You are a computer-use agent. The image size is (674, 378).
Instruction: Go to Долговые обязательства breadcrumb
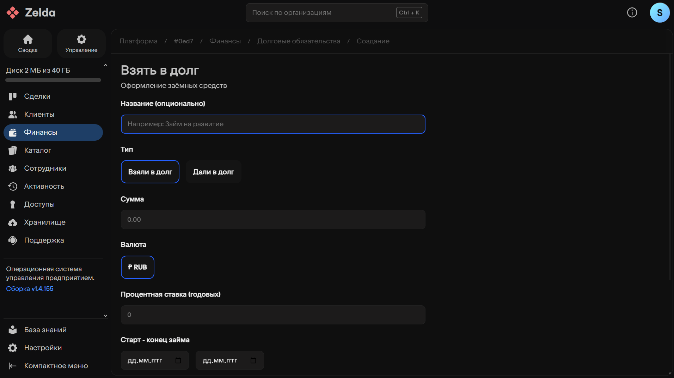click(299, 41)
